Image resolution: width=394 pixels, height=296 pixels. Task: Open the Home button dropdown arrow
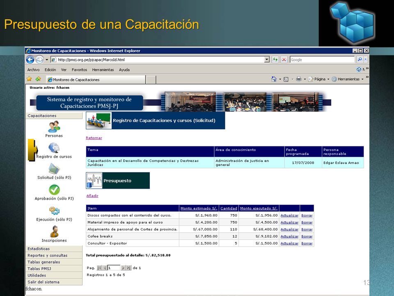coord(280,79)
